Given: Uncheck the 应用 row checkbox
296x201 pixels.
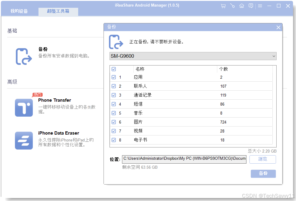Looking at the screenshot, I should pos(114,77).
